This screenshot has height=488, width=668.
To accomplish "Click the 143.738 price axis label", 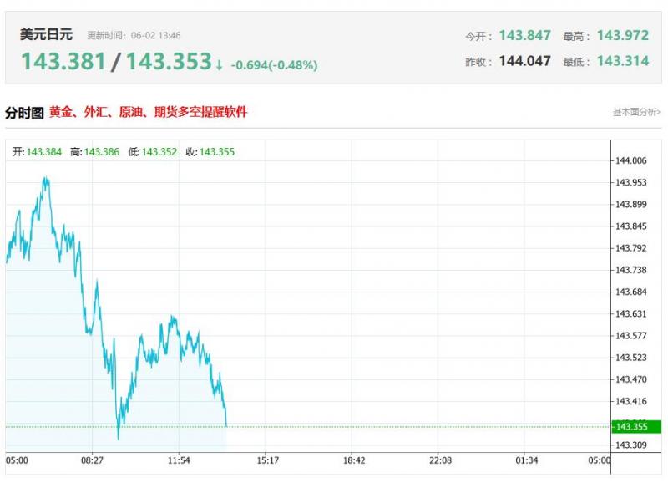I will click(631, 270).
